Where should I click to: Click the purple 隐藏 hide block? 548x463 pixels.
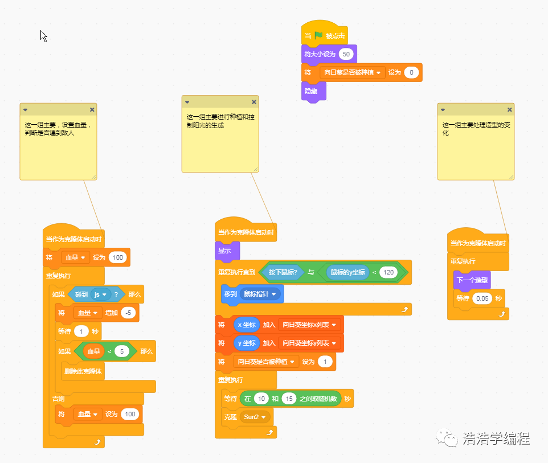tap(313, 91)
